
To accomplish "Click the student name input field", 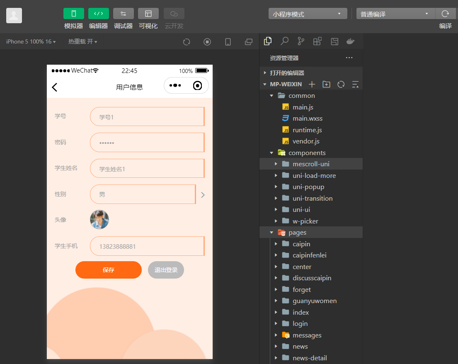I will tap(147, 169).
